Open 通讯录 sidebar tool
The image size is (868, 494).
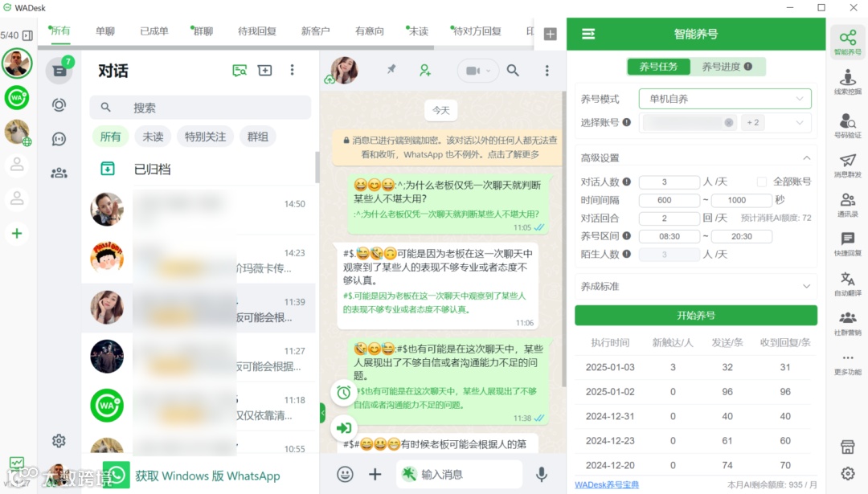847,204
